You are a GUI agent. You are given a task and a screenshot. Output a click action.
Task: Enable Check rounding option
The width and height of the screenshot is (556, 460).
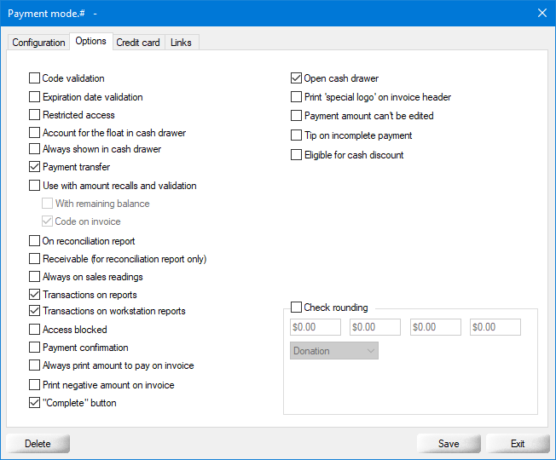(x=297, y=308)
